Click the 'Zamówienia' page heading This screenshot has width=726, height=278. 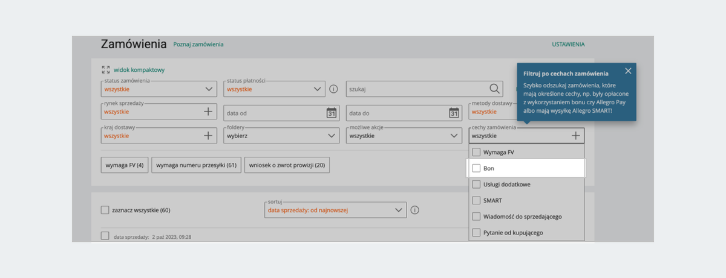[134, 44]
